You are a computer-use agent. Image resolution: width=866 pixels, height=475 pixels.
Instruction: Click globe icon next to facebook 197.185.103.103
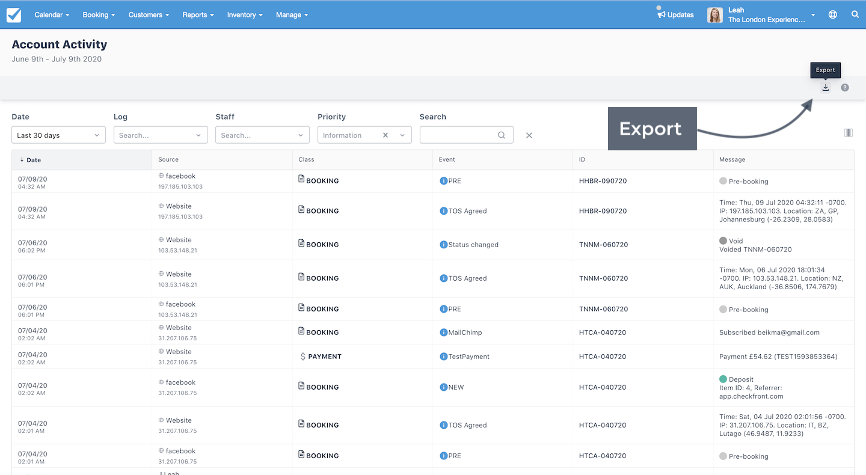(x=161, y=176)
